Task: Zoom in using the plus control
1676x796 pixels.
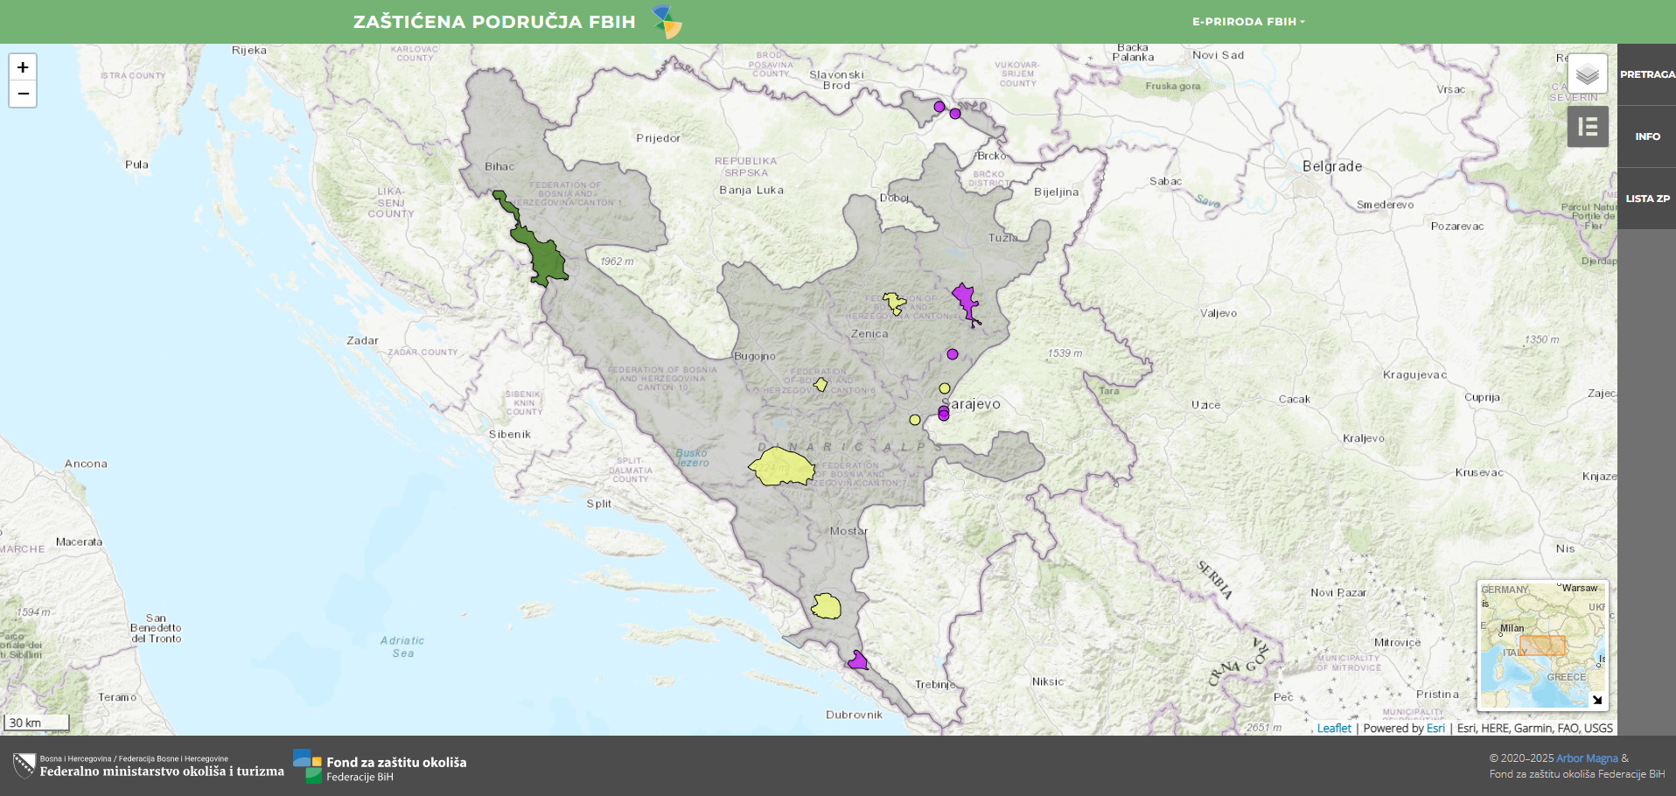Action: tap(22, 66)
